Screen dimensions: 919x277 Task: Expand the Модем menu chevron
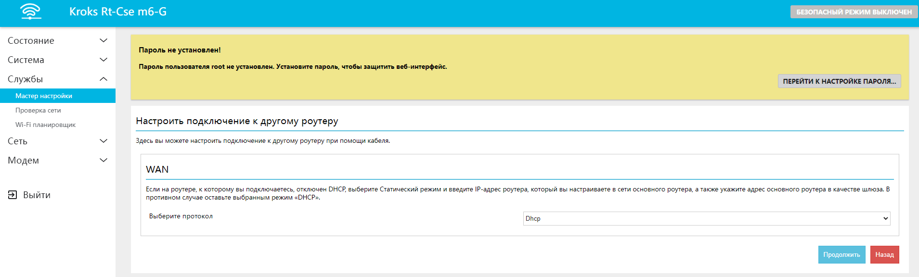tap(103, 161)
